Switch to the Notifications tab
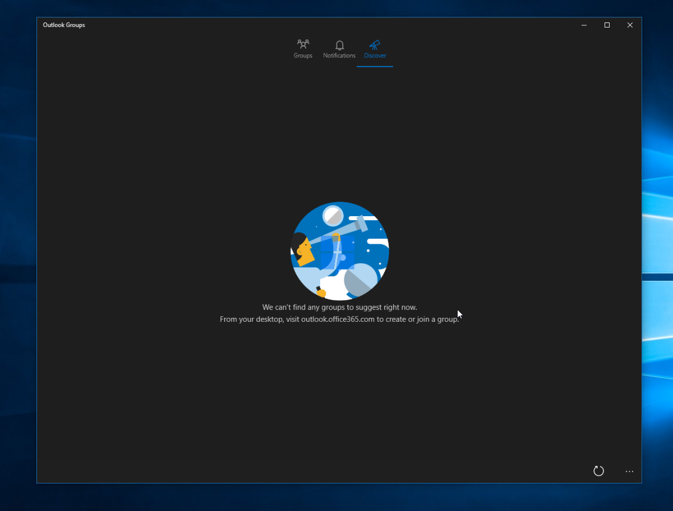This screenshot has width=673, height=511. point(339,49)
